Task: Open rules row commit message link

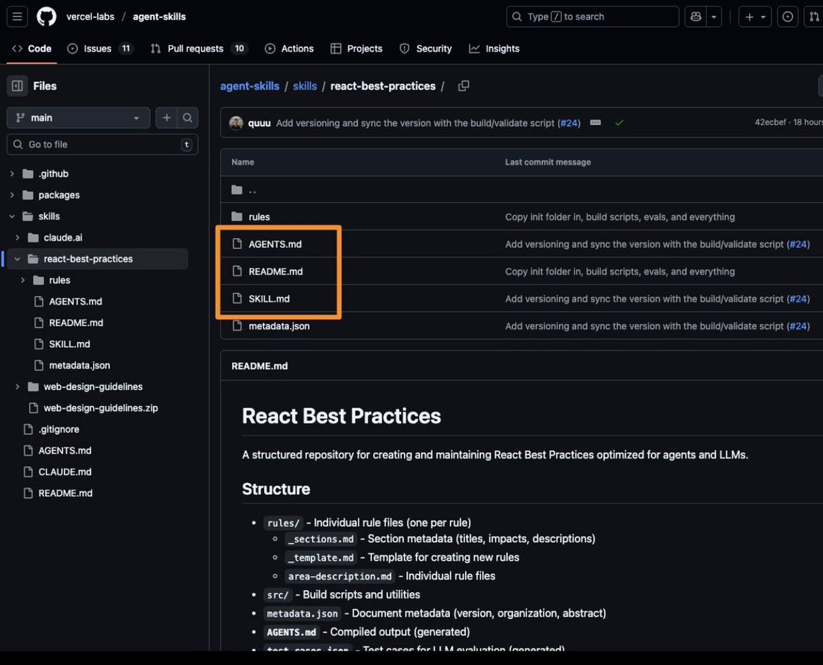Action: point(620,217)
